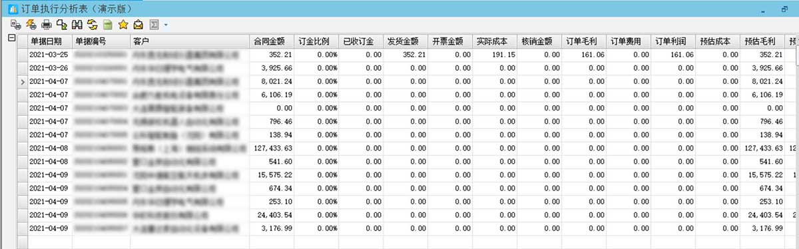Click the 预估成本 column header
Image resolution: width=799 pixels, height=249 pixels.
pyautogui.click(x=718, y=41)
